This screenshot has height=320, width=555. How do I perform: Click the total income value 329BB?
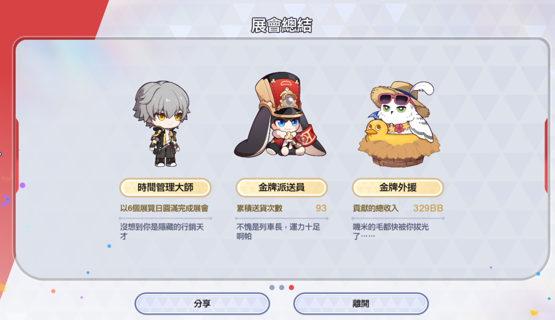click(428, 208)
